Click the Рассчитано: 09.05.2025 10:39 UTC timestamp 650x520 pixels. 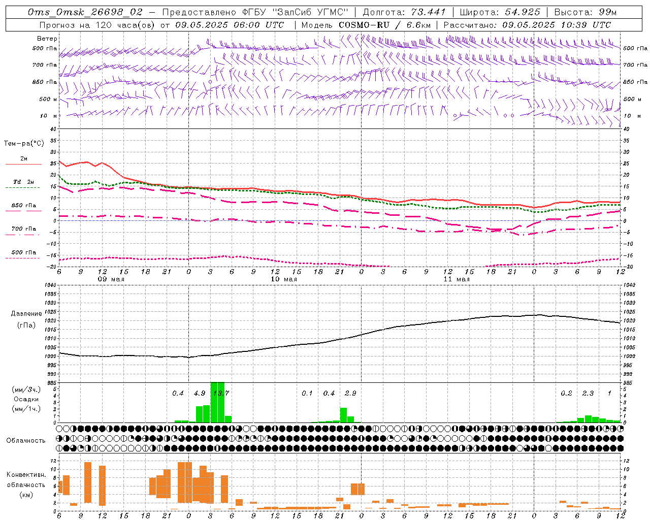527,24
